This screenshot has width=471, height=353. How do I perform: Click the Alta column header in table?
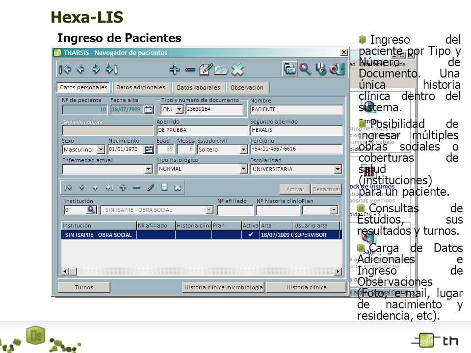pyautogui.click(x=276, y=226)
